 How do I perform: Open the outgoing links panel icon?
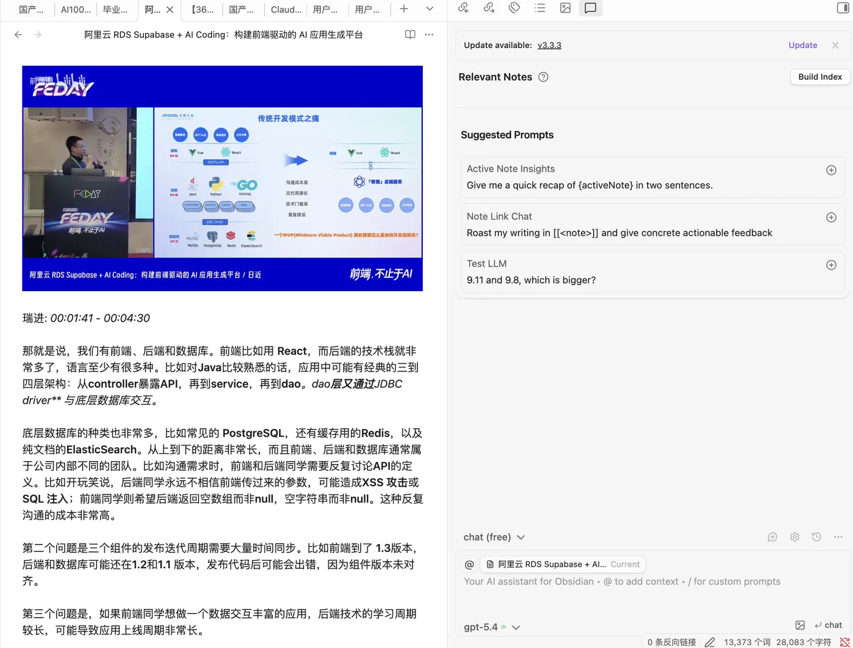[x=489, y=8]
